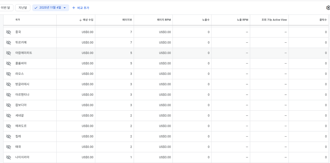Open the 2025년 11월 4일 date dropdown
This screenshot has height=163, width=330.
pos(51,8)
